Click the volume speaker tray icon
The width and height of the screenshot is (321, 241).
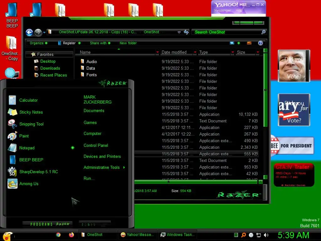tap(266, 235)
